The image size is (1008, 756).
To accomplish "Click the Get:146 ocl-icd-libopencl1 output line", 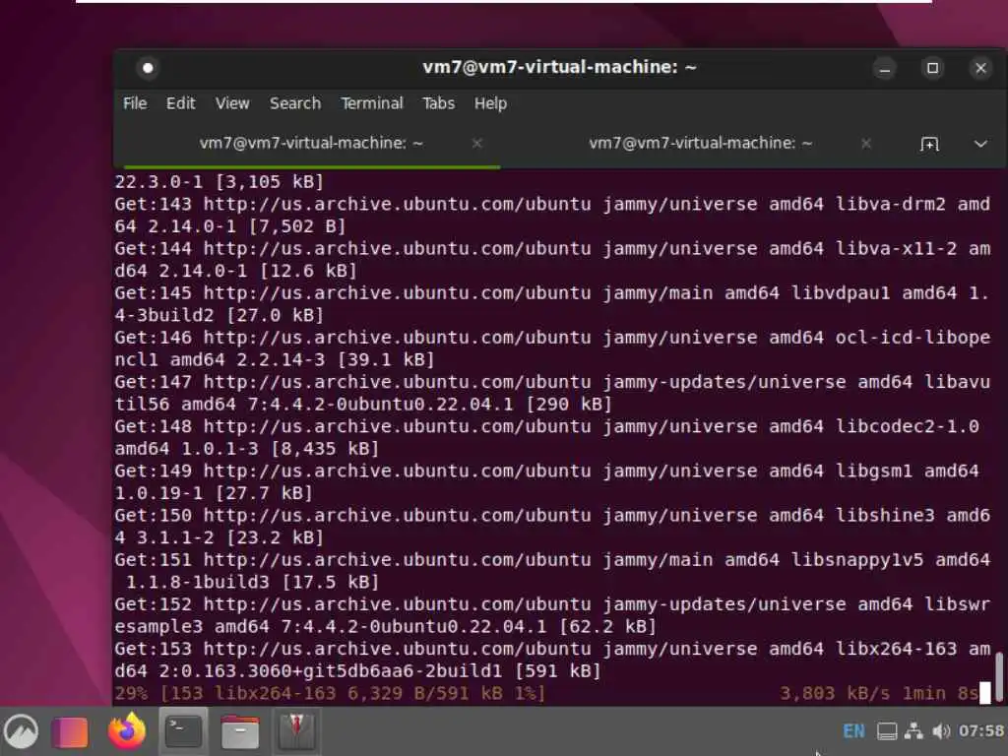I will 552,348.
